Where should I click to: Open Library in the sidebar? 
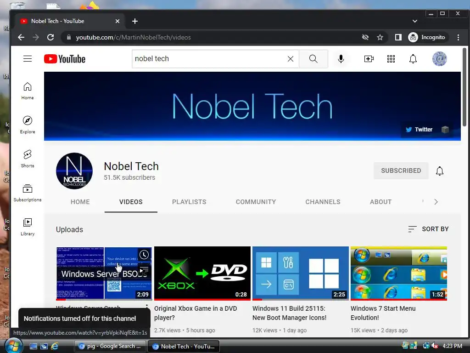(28, 227)
